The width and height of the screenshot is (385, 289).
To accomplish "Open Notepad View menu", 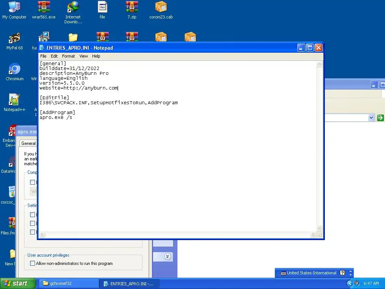I will [x=83, y=56].
